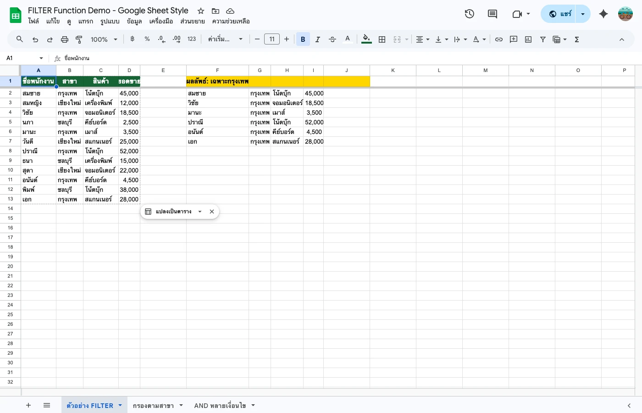This screenshot has height=413, width=642.
Task: Click the borders icon
Action: [382, 39]
